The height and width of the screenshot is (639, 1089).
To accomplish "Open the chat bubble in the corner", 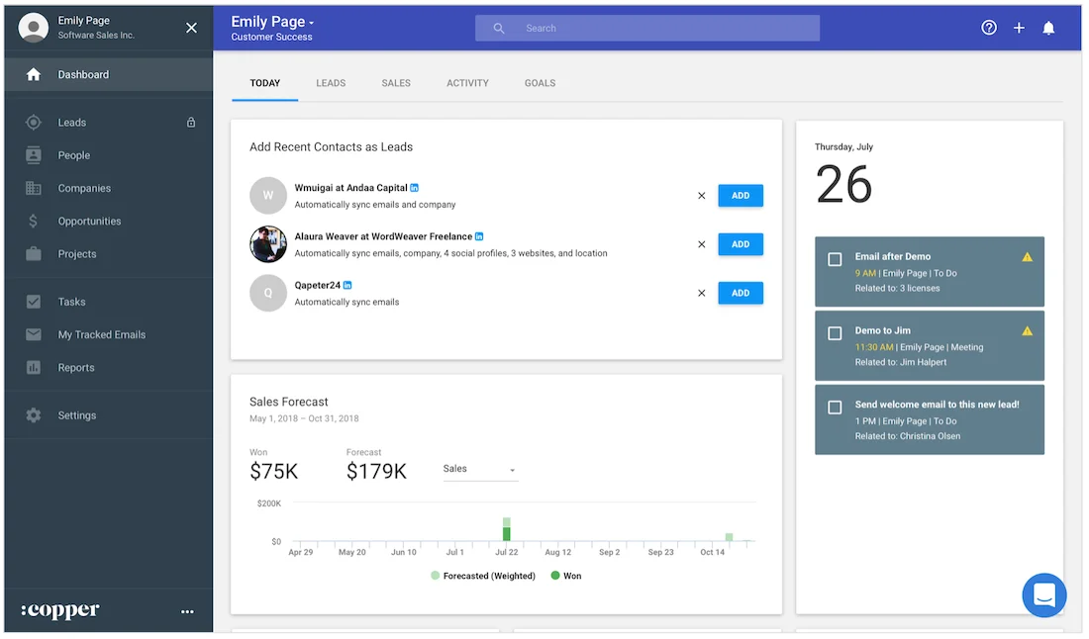I will 1043,594.
